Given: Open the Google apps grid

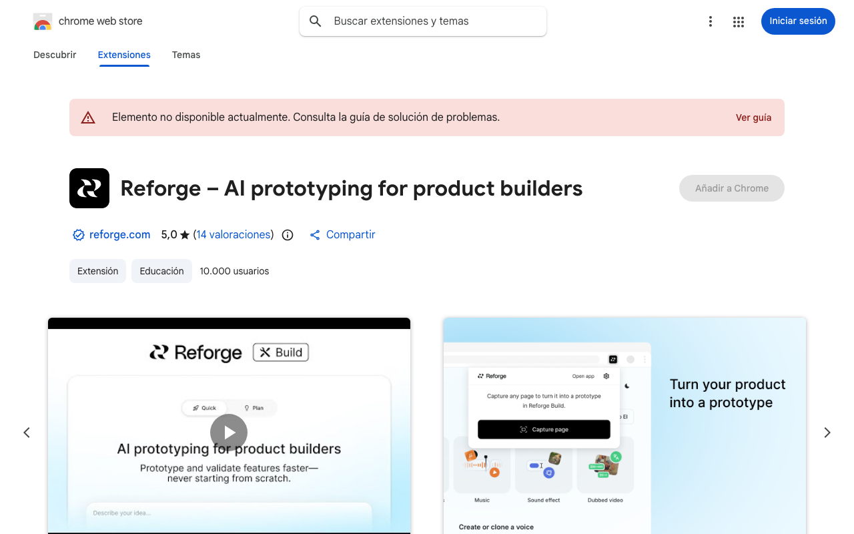Looking at the screenshot, I should [x=738, y=21].
